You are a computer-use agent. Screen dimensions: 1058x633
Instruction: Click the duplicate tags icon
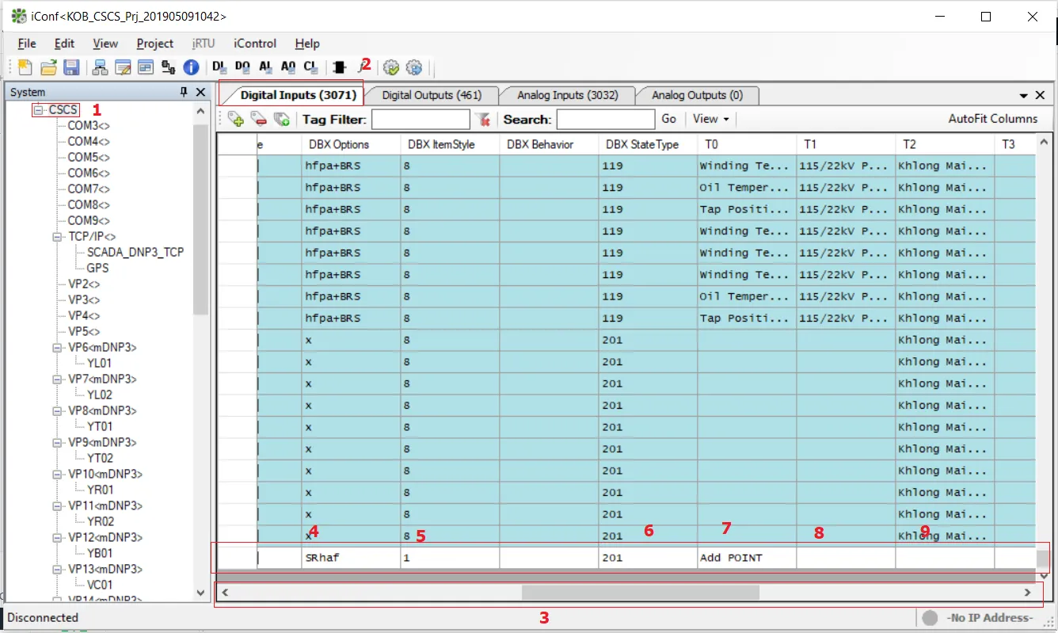click(x=281, y=120)
